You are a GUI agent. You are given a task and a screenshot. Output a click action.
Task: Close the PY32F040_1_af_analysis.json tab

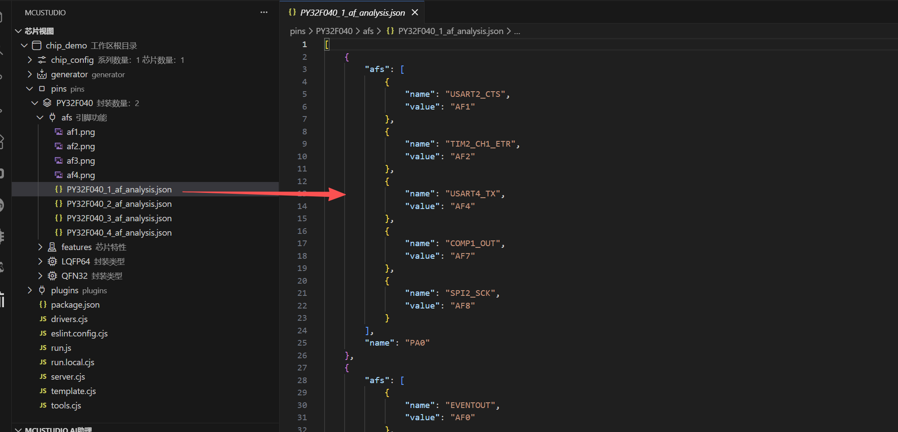click(x=415, y=13)
